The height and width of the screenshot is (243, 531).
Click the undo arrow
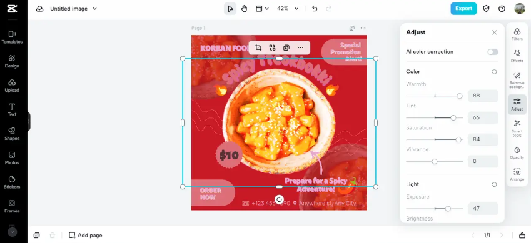coord(314,9)
